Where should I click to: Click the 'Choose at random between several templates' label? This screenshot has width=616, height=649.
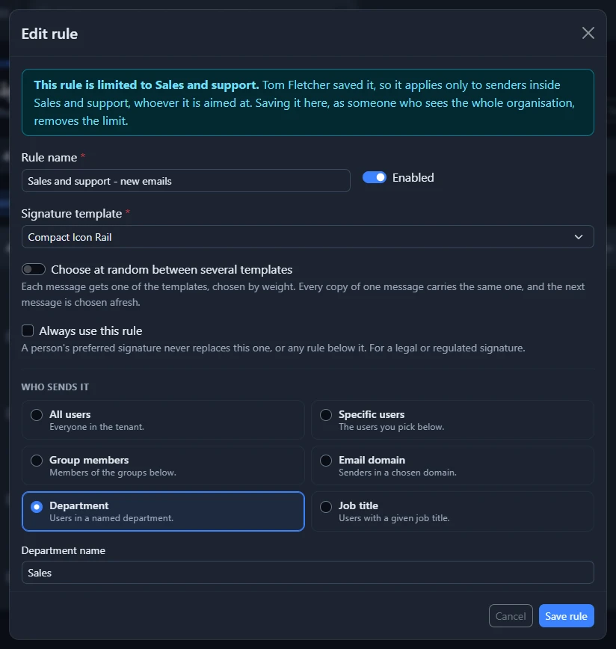coord(172,269)
